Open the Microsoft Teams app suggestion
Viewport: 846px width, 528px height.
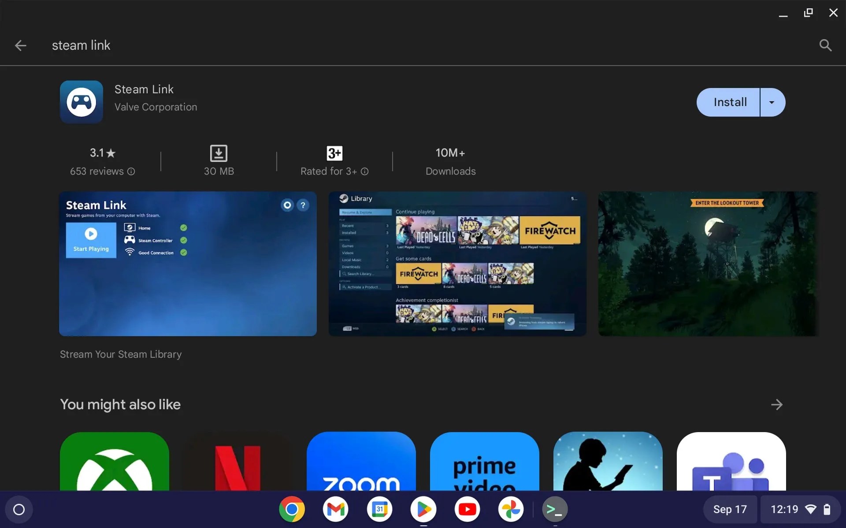[731, 461]
